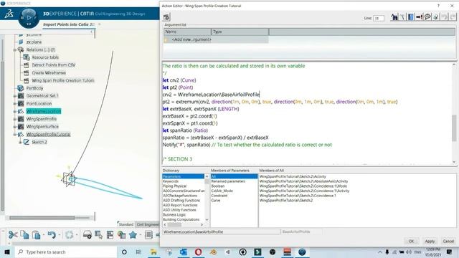459x258 pixels.
Task: Click OK in the Action Editor
Action: (x=411, y=241)
